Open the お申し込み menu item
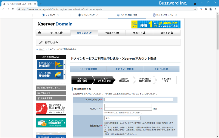Screen dimensions: 219x138 tap(84, 33)
